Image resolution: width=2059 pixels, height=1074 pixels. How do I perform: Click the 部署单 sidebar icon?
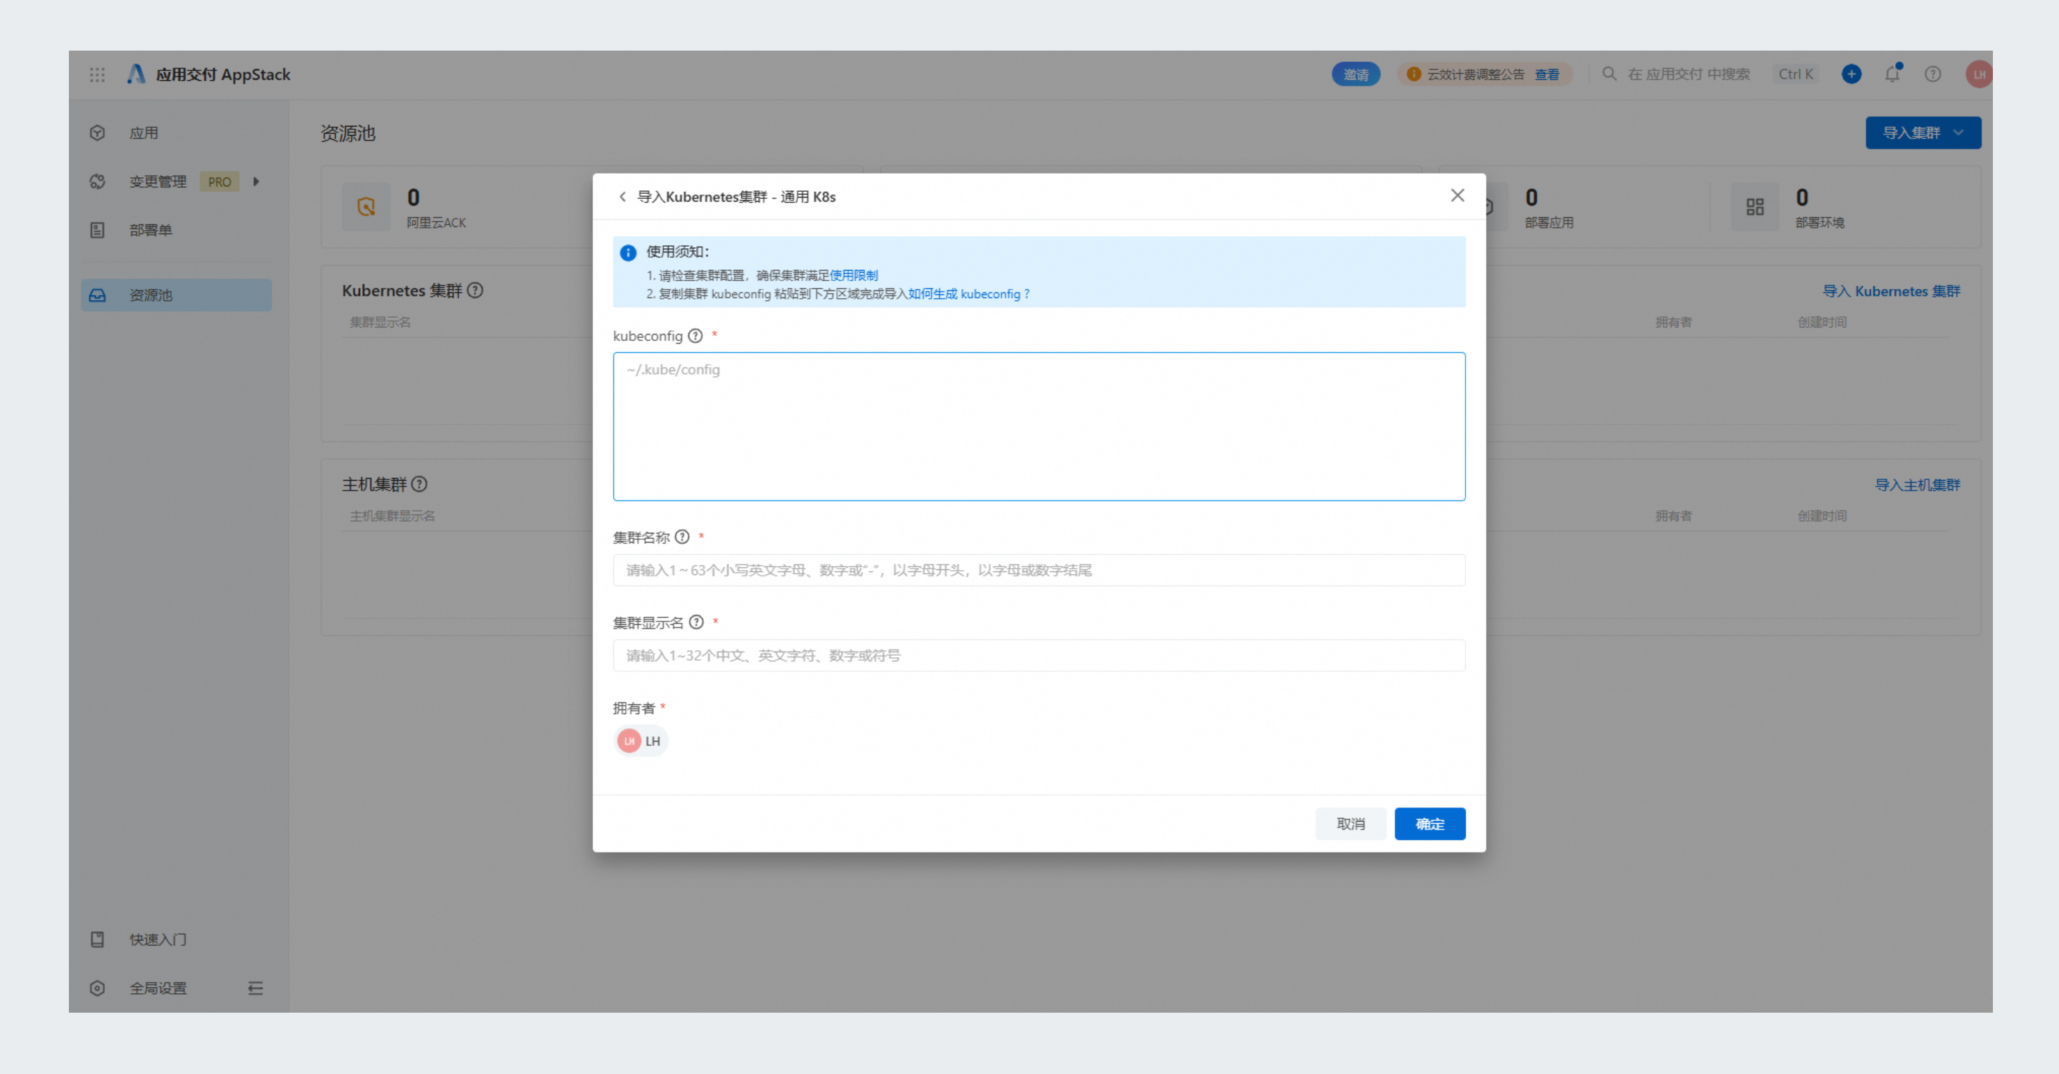(x=98, y=230)
